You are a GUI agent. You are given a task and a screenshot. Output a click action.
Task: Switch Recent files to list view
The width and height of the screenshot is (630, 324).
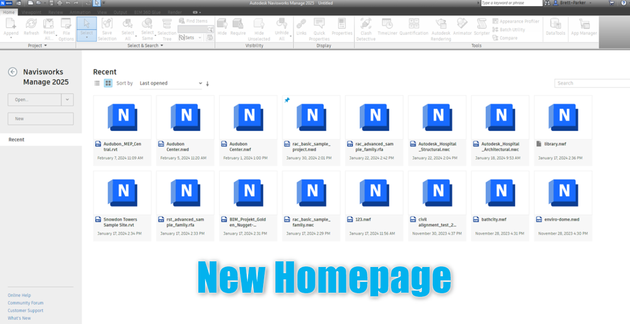pyautogui.click(x=97, y=83)
